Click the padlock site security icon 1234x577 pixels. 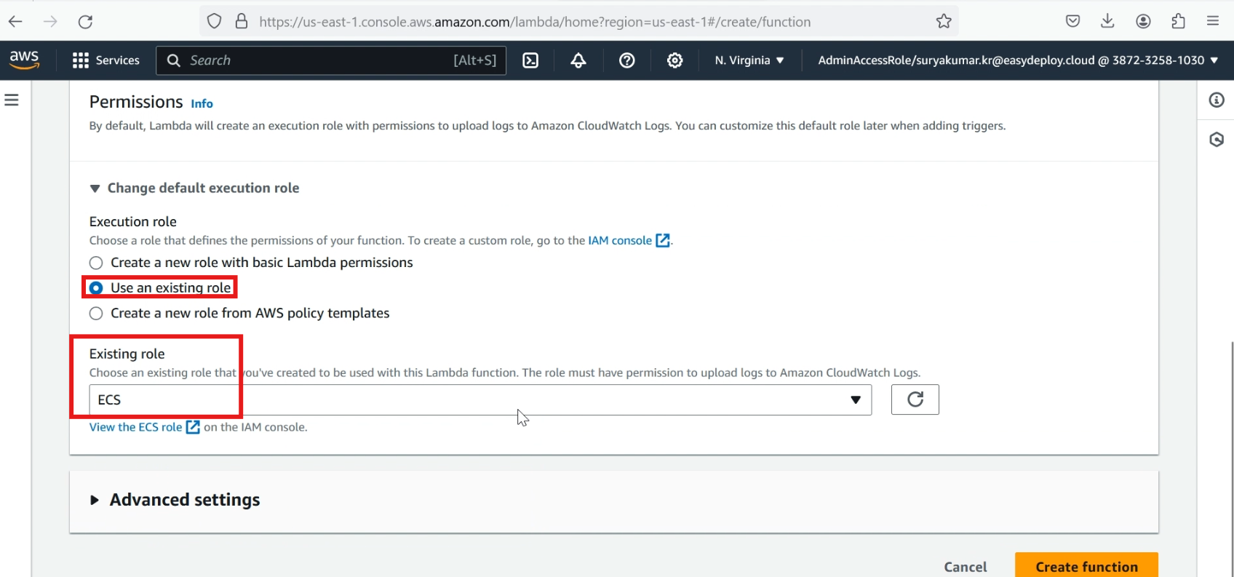[x=242, y=22]
